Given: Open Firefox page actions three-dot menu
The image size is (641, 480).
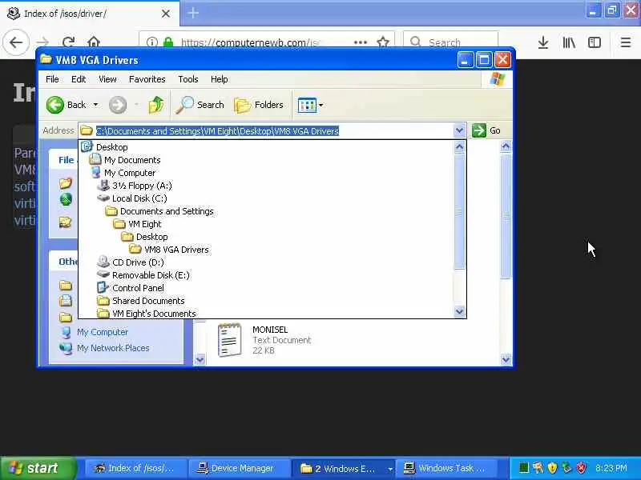Looking at the screenshot, I should pos(360,42).
